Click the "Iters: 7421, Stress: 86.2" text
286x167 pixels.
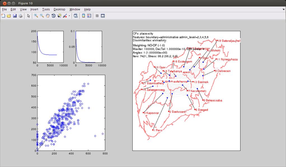tap(155, 56)
